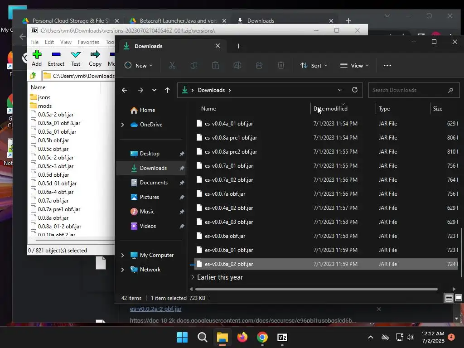Open Chrome from taskbar
The height and width of the screenshot is (348, 464).
click(x=262, y=337)
